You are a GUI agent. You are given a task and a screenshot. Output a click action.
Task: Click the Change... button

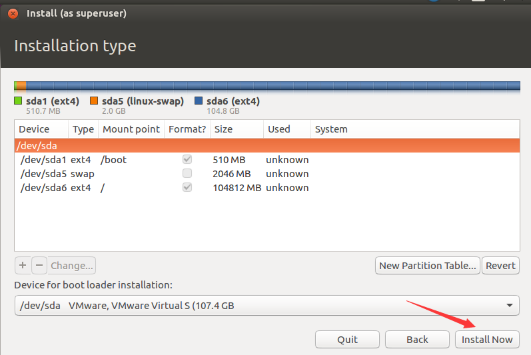point(71,266)
